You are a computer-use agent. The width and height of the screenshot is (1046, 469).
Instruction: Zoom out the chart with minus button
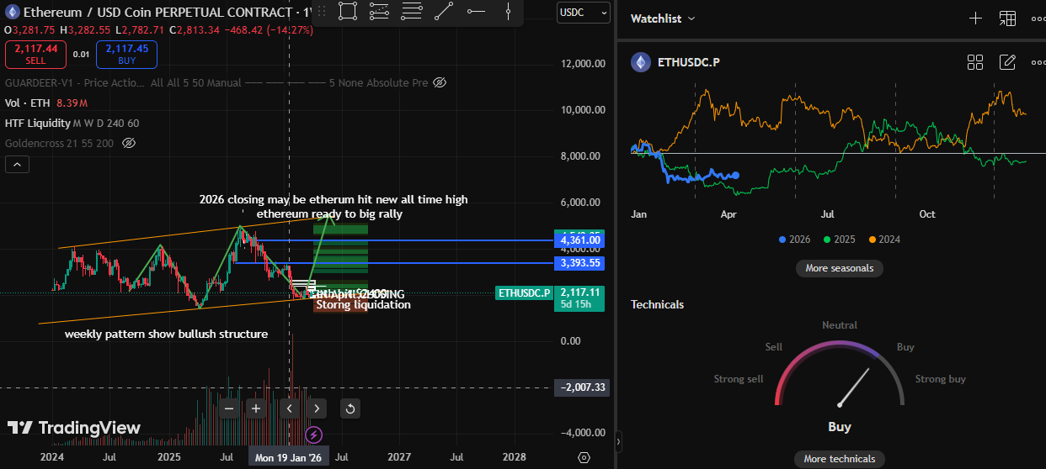coord(229,408)
